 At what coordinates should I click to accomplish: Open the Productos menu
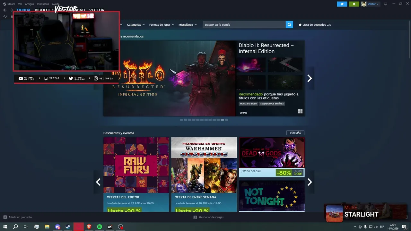tap(43, 4)
